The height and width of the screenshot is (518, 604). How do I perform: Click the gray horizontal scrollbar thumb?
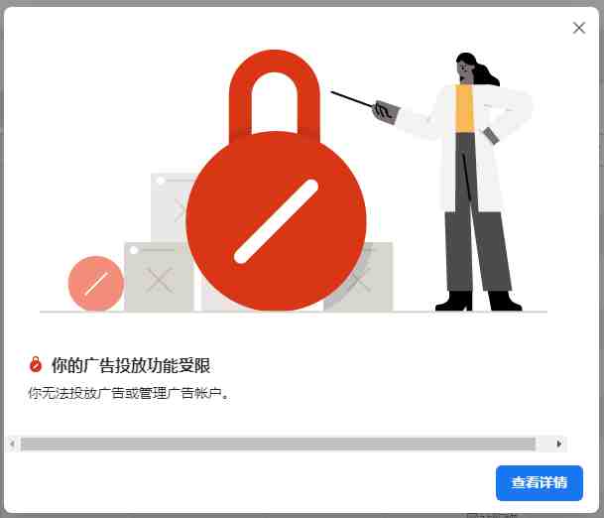pos(278,444)
